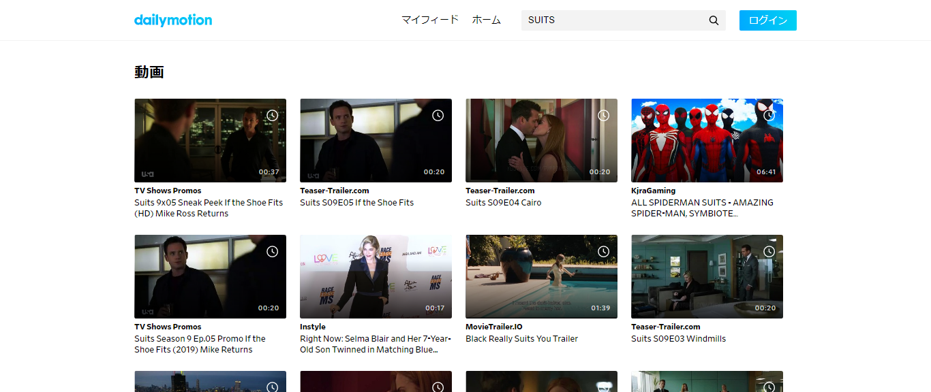Viewport: 931px width, 392px height.
Task: Open the Black Really Suits You Trailer title
Action: pyautogui.click(x=521, y=339)
